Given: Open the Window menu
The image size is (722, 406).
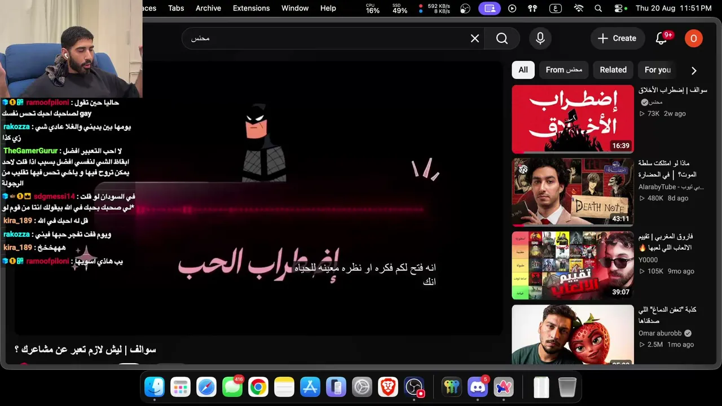Looking at the screenshot, I should pyautogui.click(x=295, y=8).
